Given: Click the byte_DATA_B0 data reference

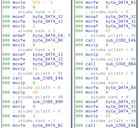Looking at the screenshot, I should coord(48,40).
